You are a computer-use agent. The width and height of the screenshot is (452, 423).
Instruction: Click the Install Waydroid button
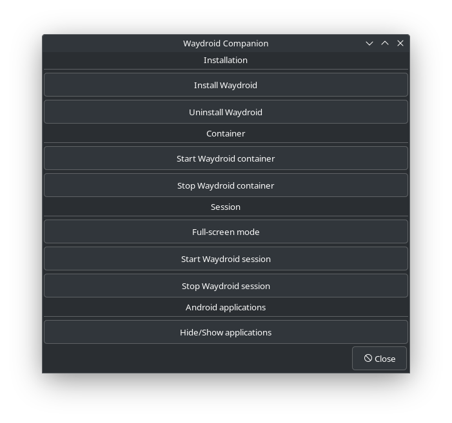point(226,85)
